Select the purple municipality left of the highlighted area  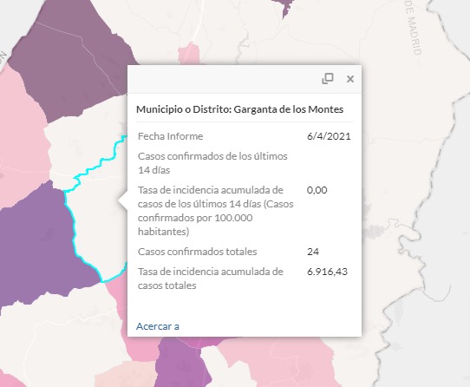[x=39, y=243]
